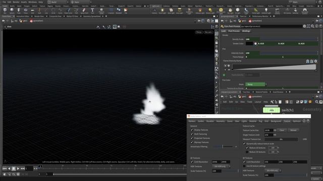Viewport: 323px width, 181px height.
Task: Click parameter pane search magnifier icon
Action: click(x=312, y=26)
